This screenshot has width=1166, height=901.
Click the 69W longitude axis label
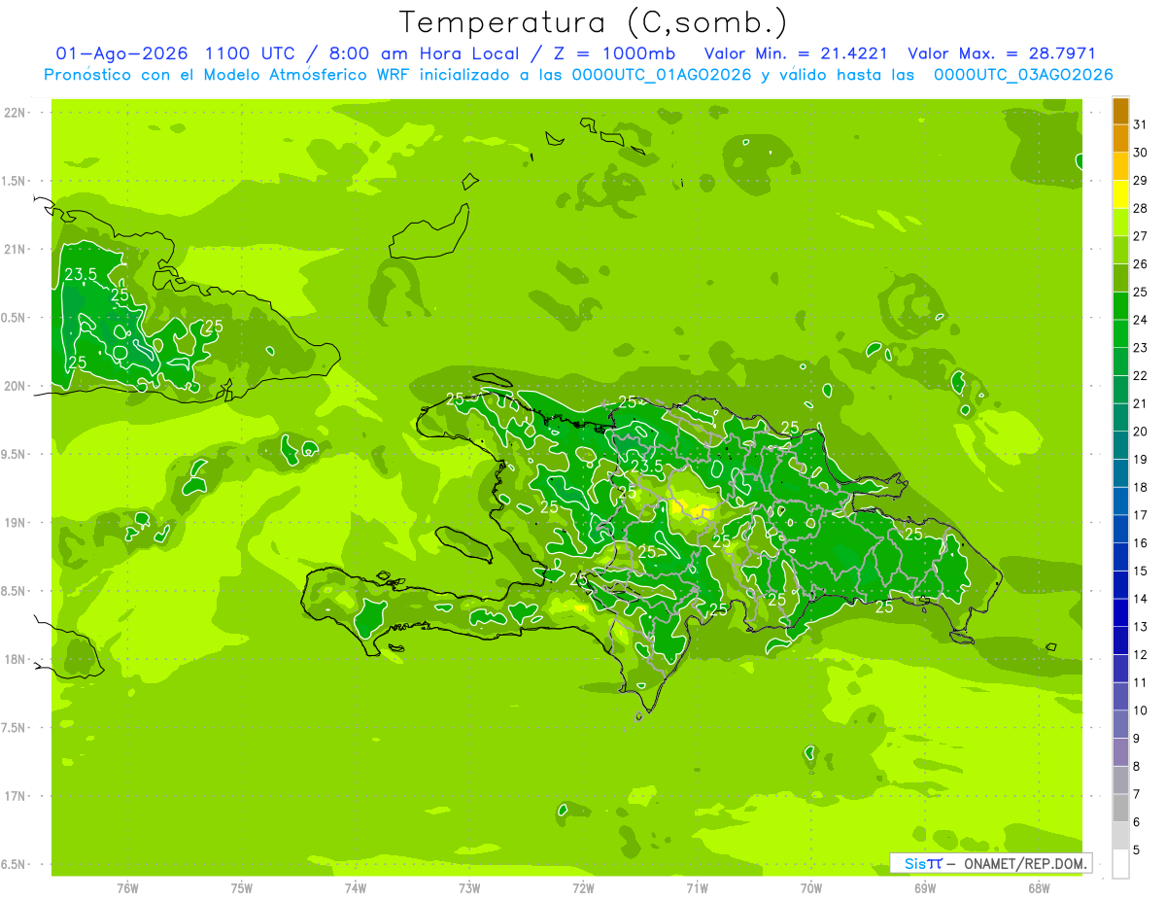[925, 887]
